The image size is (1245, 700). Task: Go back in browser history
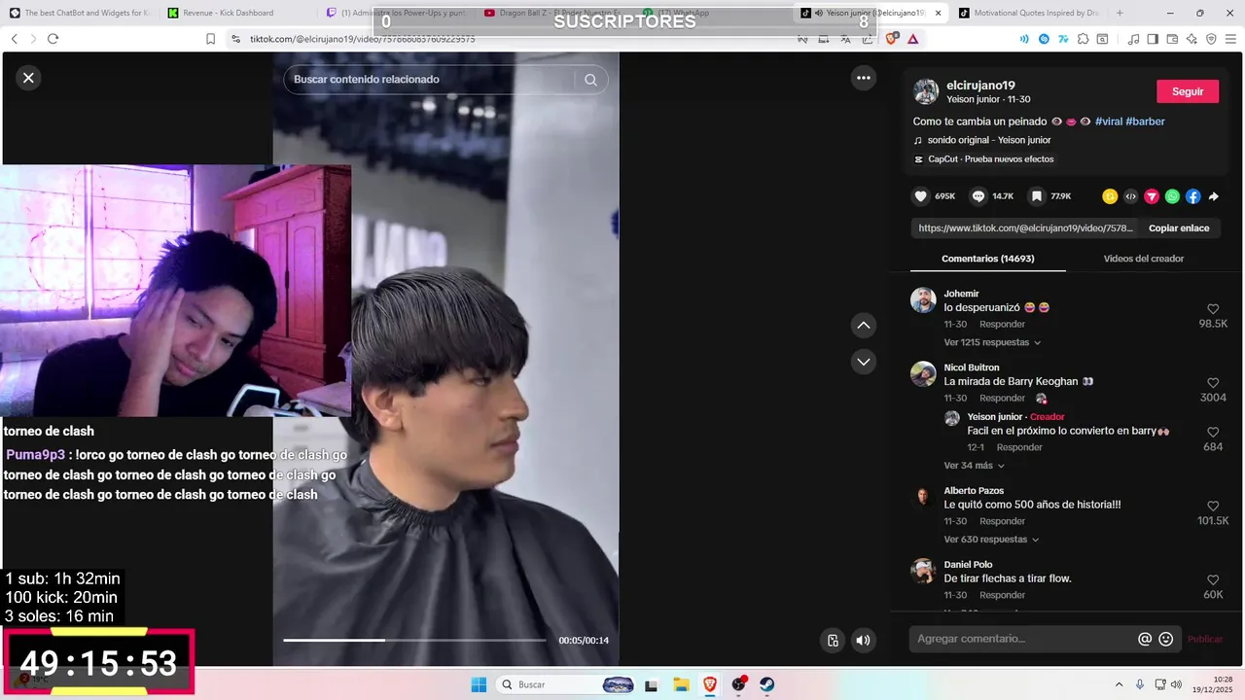click(14, 39)
